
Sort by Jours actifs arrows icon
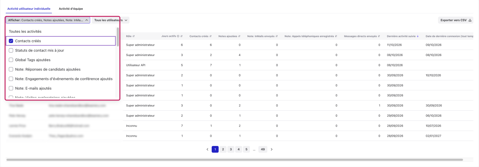[x=181, y=36]
